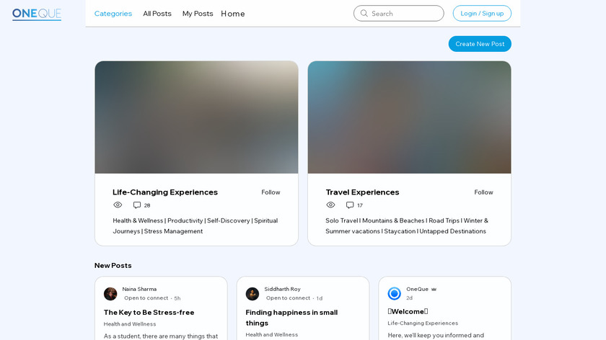Click views eye icon under Travel Experiences

tap(330, 205)
